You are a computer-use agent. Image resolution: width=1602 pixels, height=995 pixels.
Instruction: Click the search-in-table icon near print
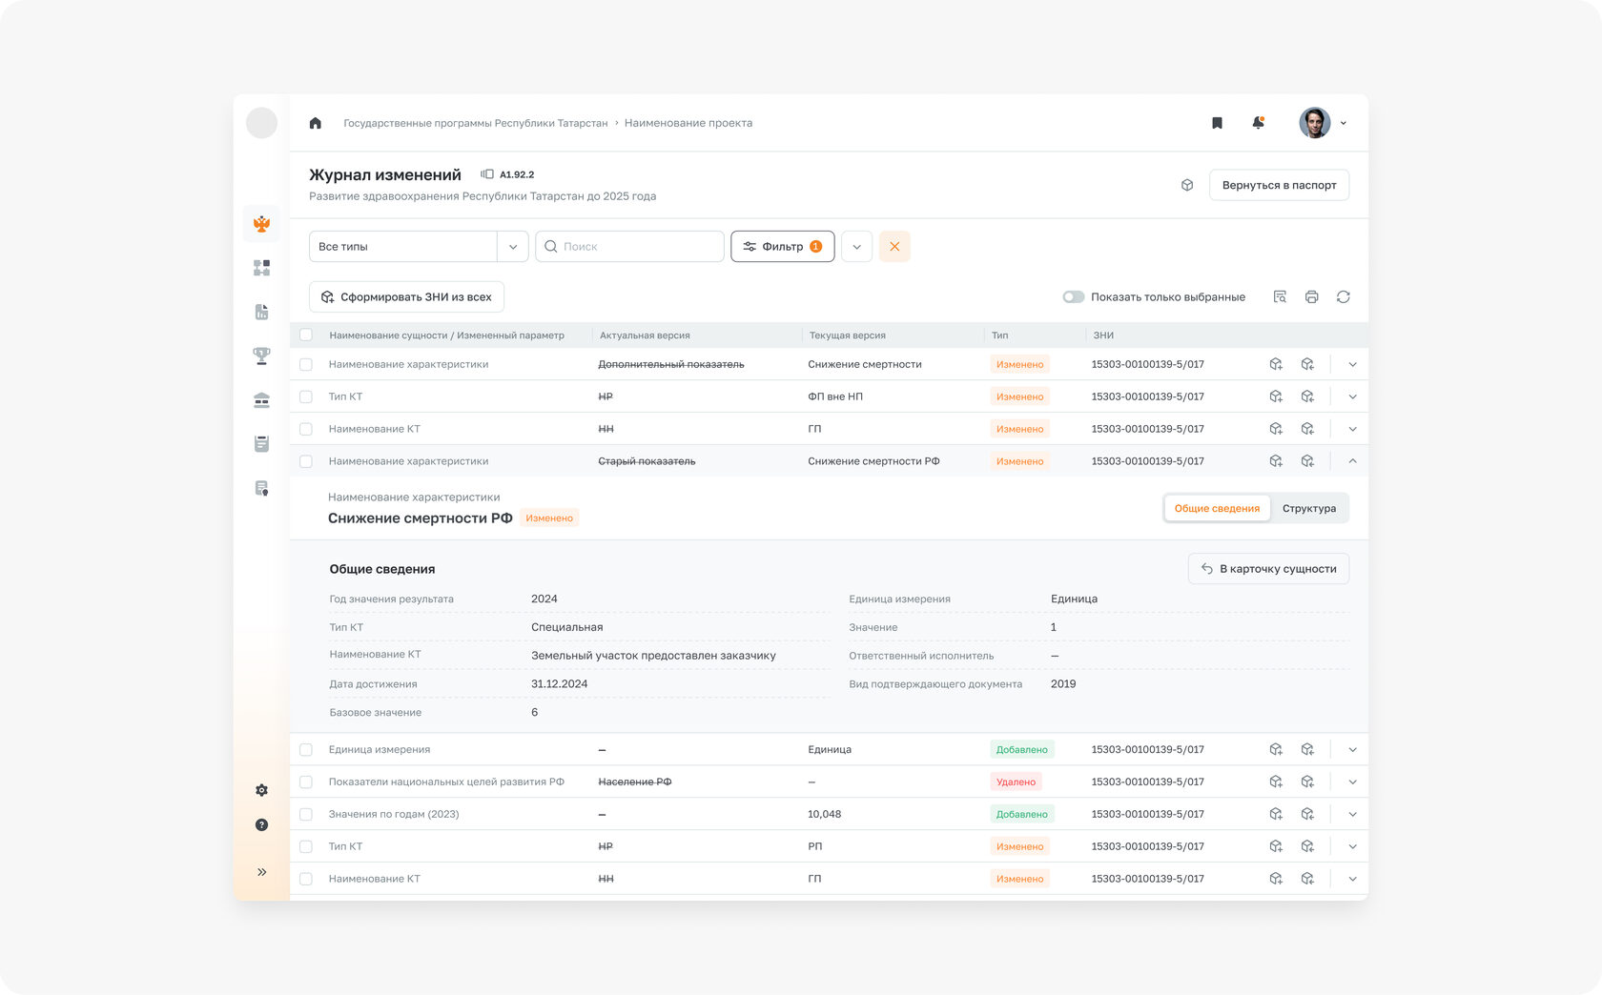coord(1280,297)
